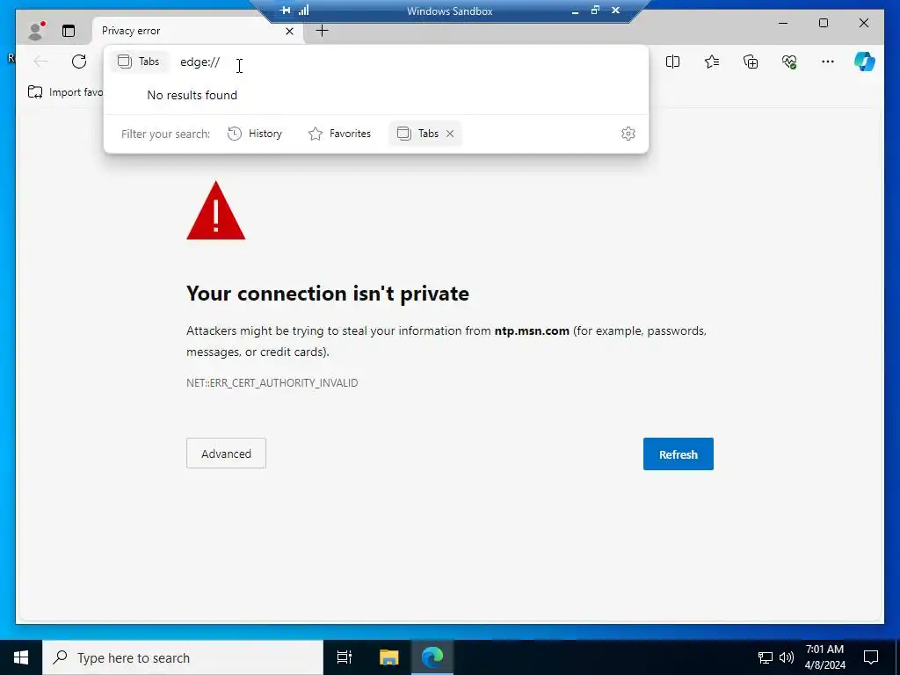This screenshot has width=900, height=675.
Task: Open a new tab with plus button
Action: [322, 31]
